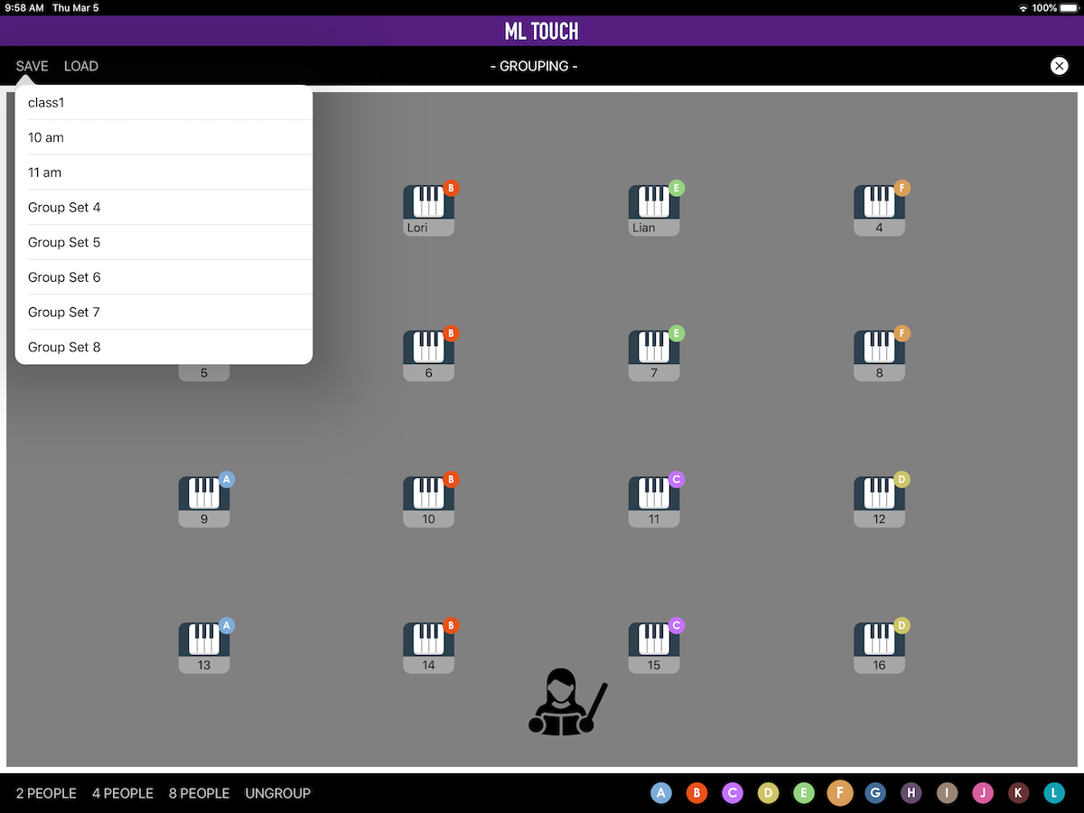This screenshot has height=813, width=1084.
Task: Choose piano station 16
Action: 879,647
